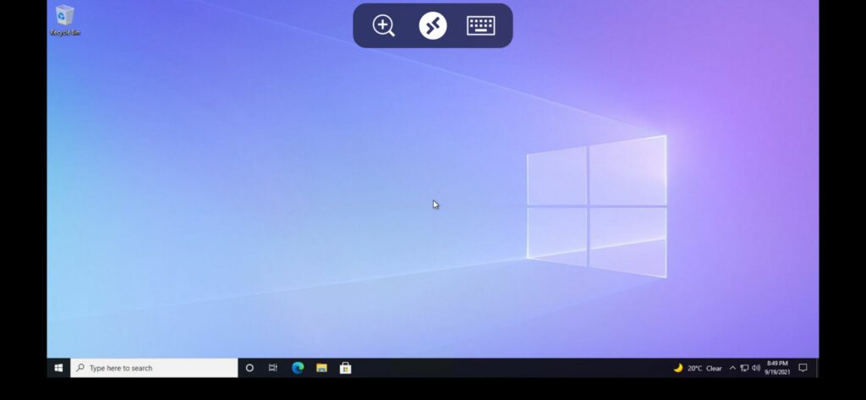Click in the Type here to search box

154,368
